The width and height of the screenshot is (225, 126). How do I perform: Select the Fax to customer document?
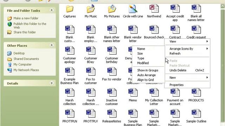[91, 71]
